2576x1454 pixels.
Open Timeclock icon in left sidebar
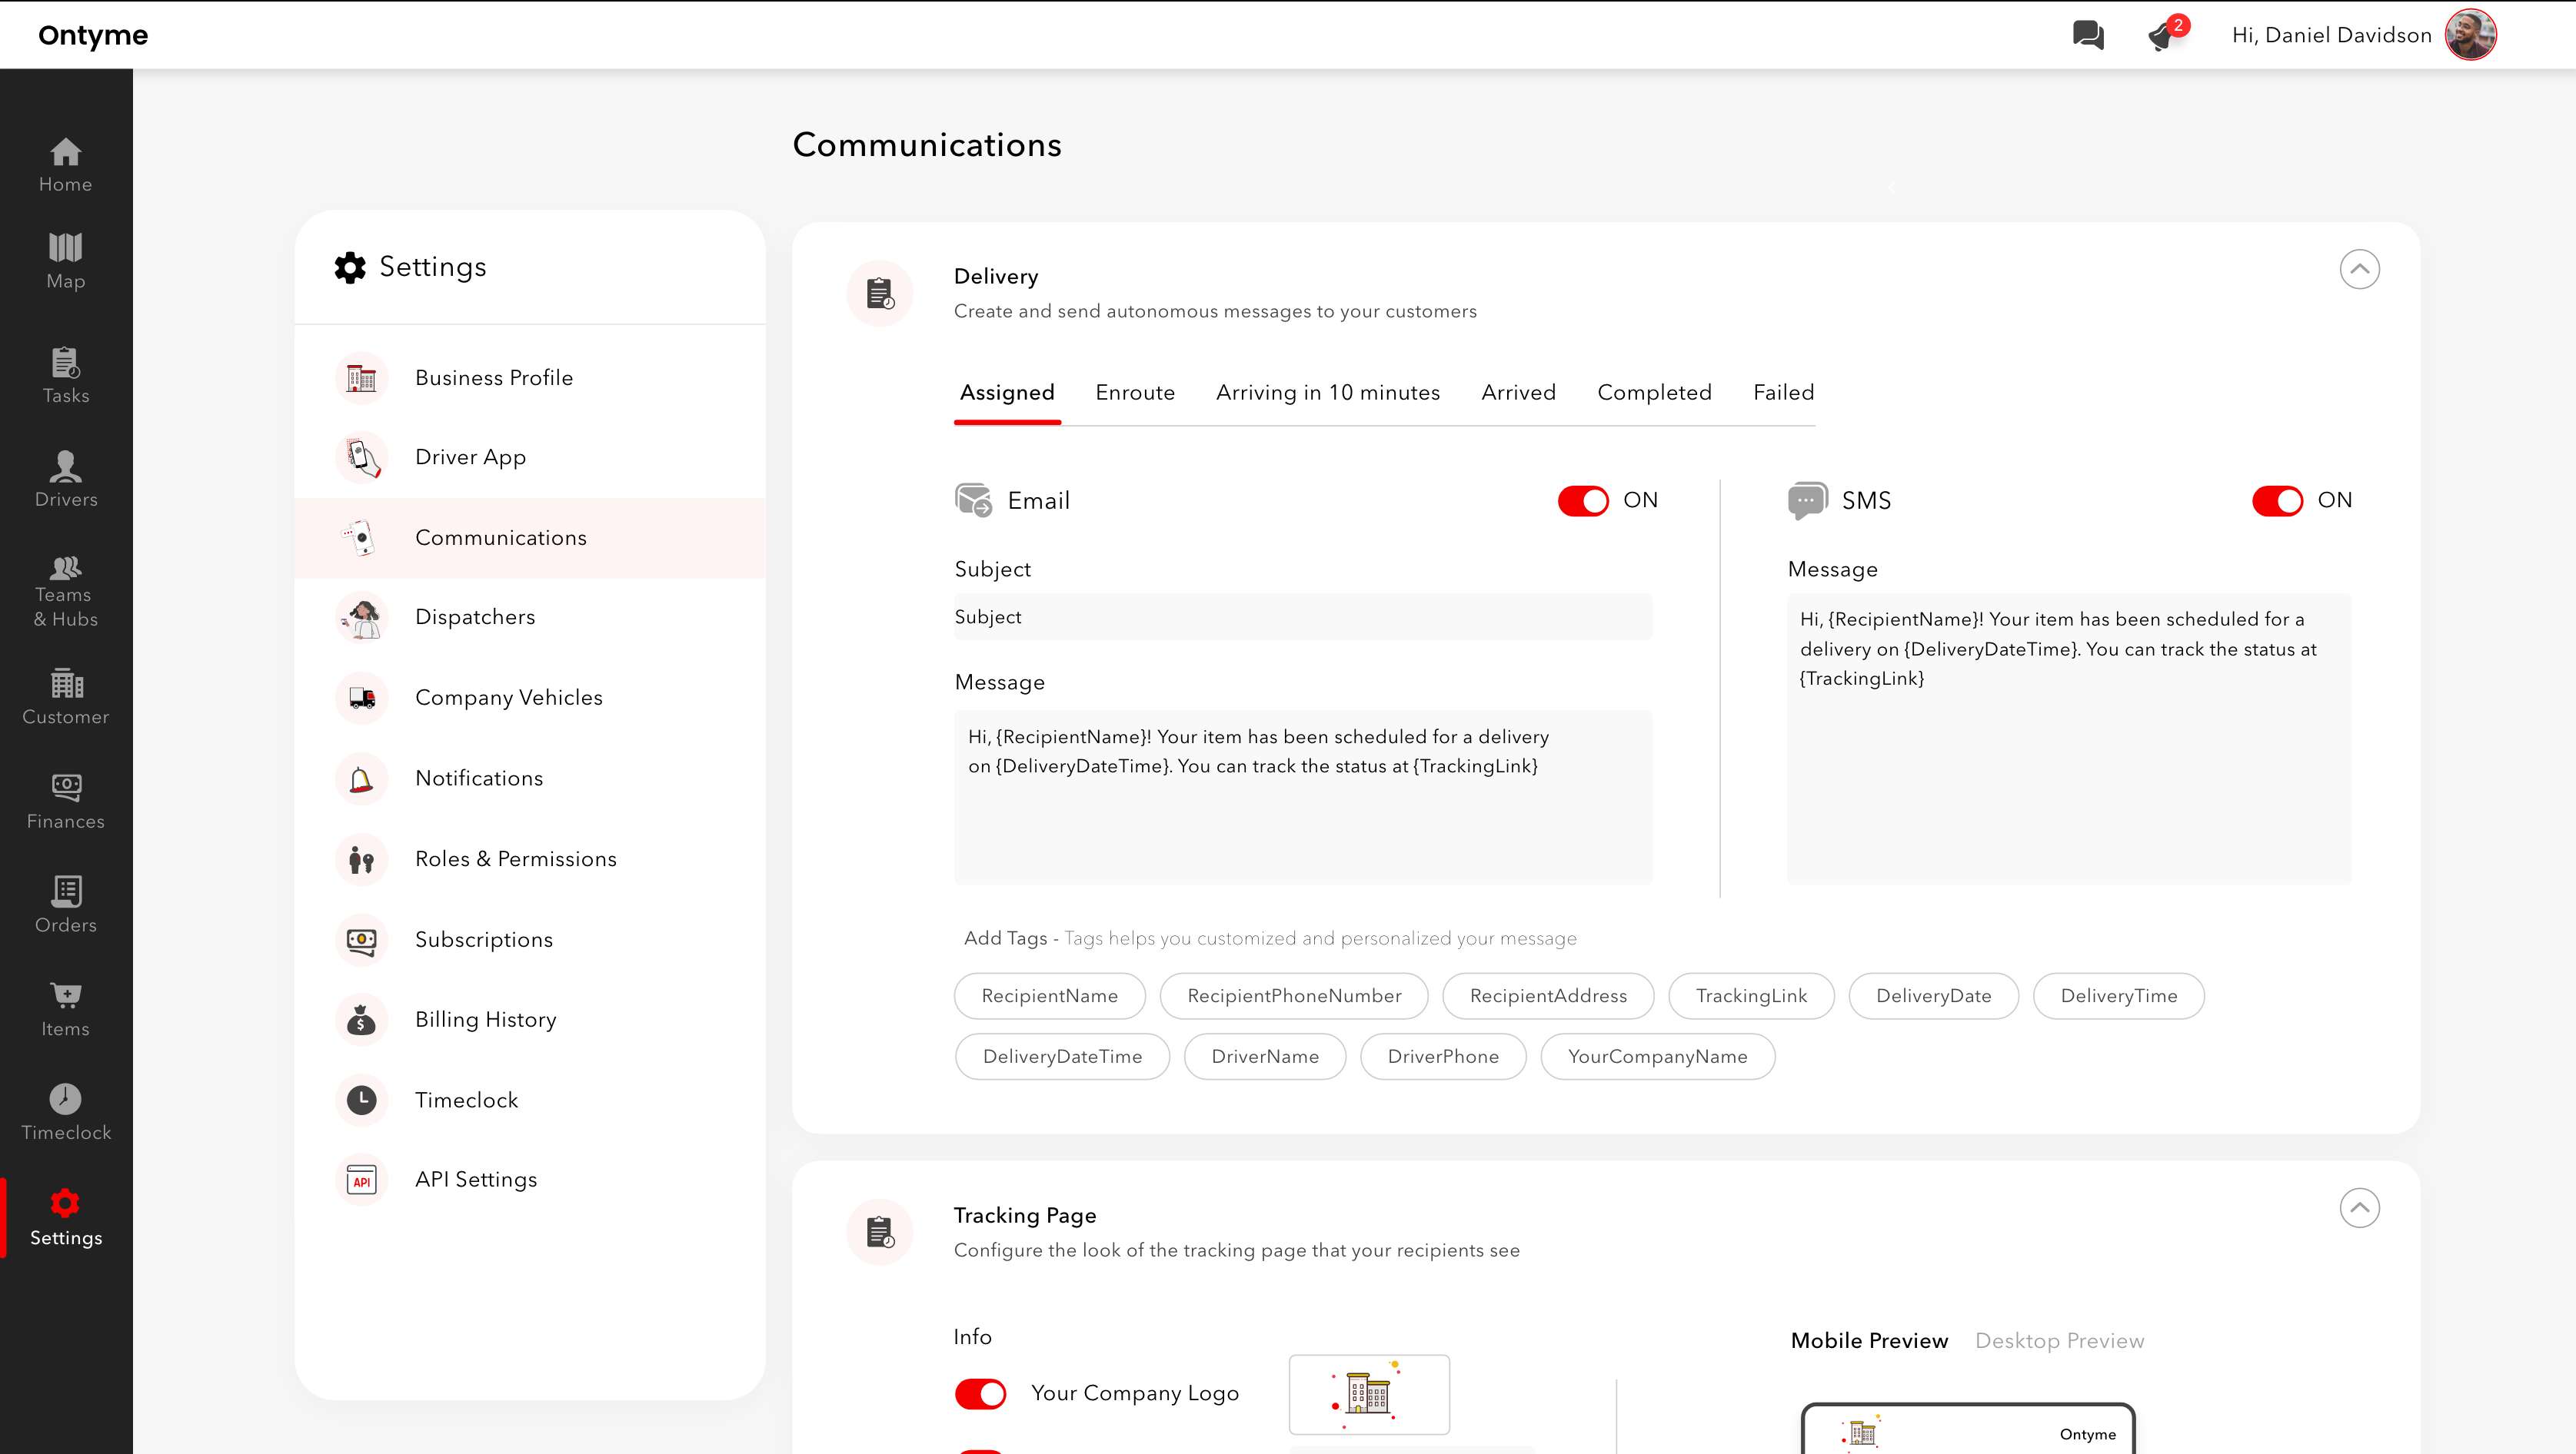coord(66,1111)
